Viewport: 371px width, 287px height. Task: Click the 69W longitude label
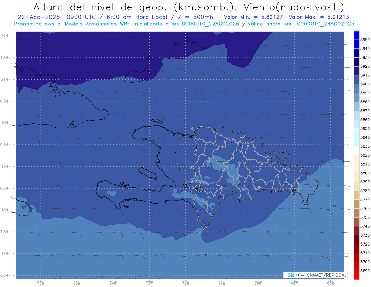point(294,283)
